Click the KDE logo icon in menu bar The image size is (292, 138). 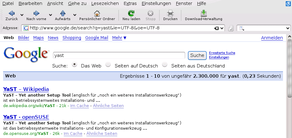pyautogui.click(x=288, y=3)
